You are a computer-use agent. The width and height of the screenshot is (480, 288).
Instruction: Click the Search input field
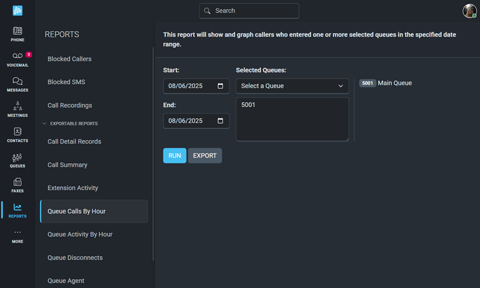click(249, 11)
